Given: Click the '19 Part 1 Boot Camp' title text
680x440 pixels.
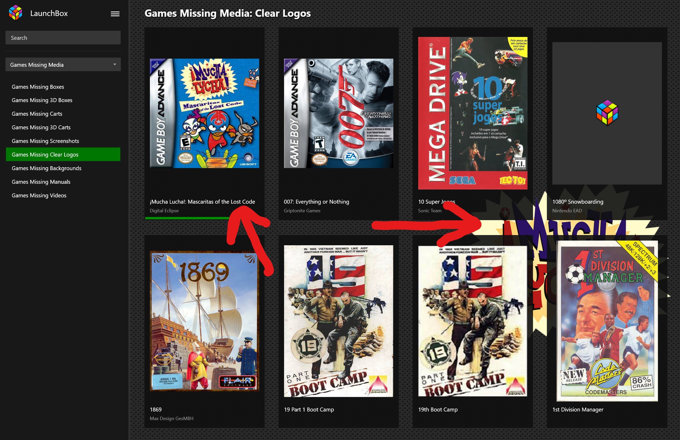Looking at the screenshot, I should click(x=309, y=409).
